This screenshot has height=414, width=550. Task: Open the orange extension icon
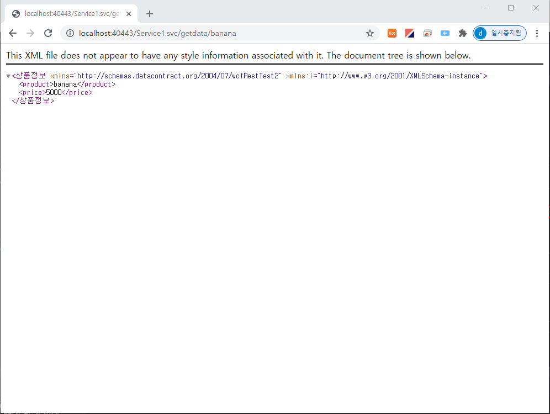(392, 33)
